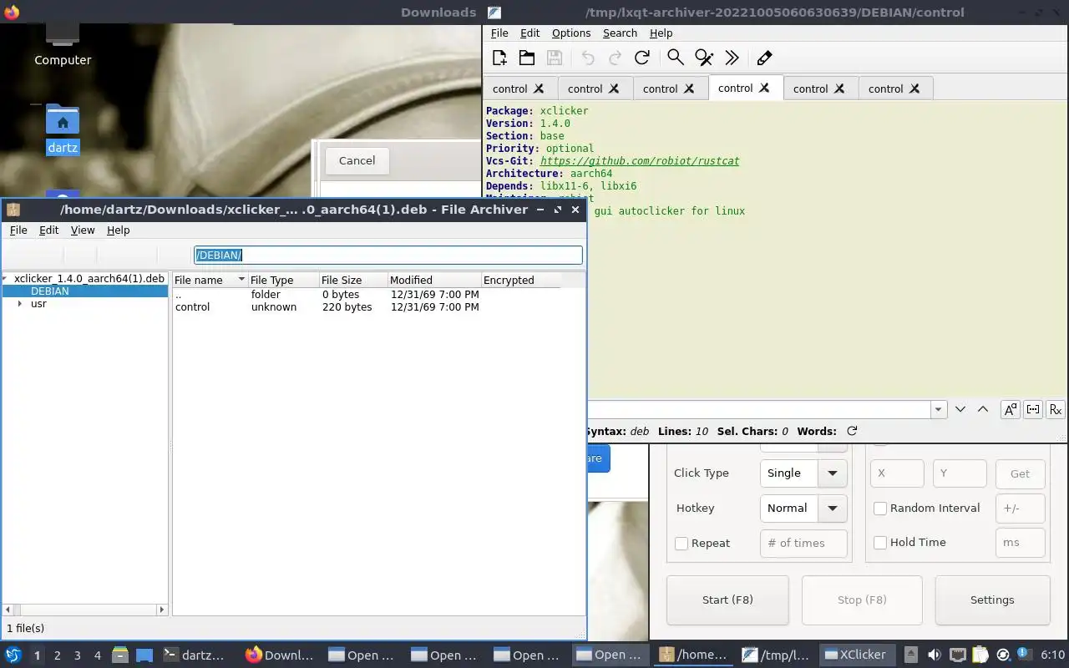
Task: Click the Get button for coordinates
Action: point(1021,473)
